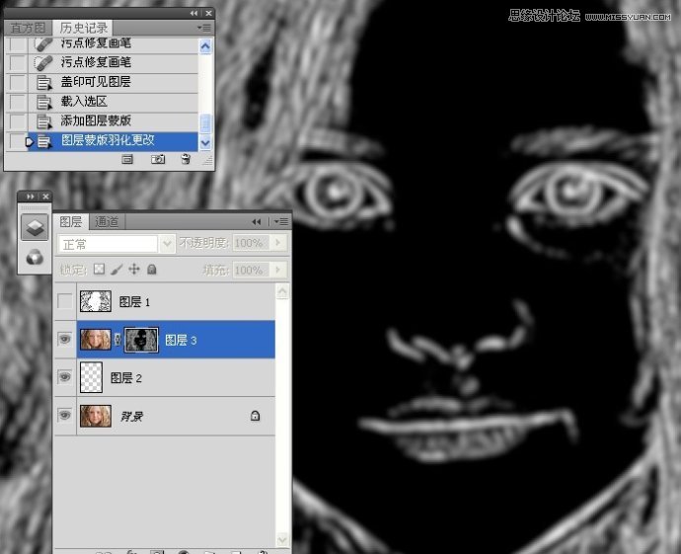The width and height of the screenshot is (681, 554).
Task: Open the opacity slider arrow
Action: pyautogui.click(x=278, y=243)
